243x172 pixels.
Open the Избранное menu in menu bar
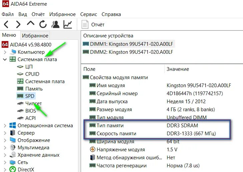tap(62, 14)
